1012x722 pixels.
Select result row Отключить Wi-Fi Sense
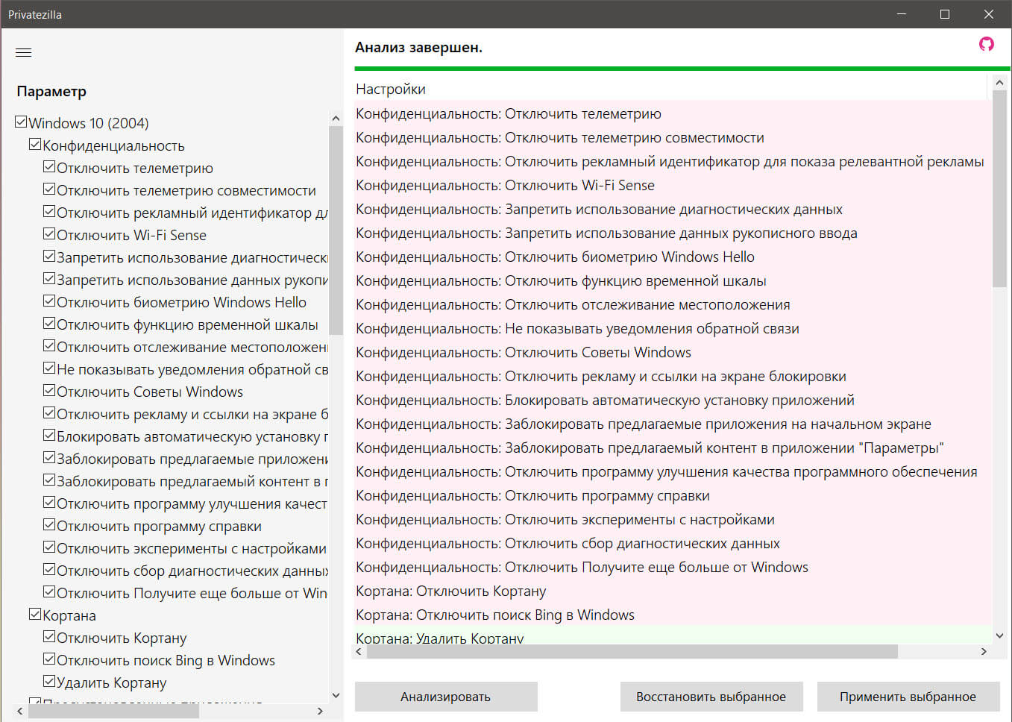tap(673, 185)
